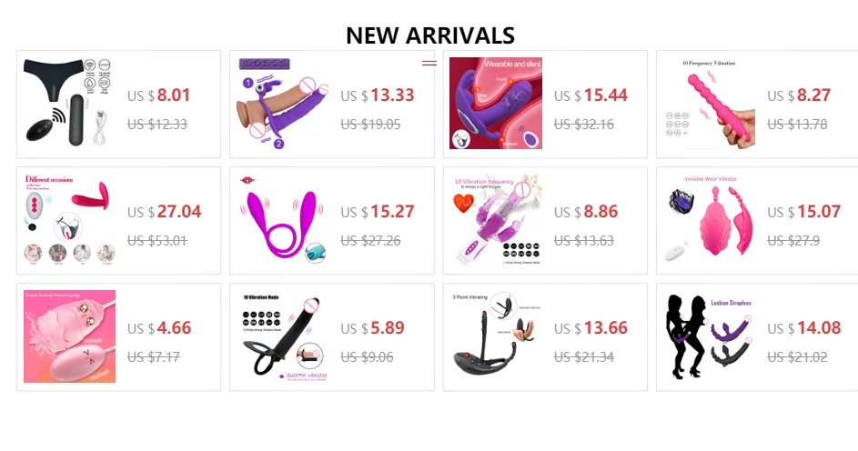Viewport: 858px width, 451px height.
Task: Open product image with two silhouette figures
Action: pos(709,336)
